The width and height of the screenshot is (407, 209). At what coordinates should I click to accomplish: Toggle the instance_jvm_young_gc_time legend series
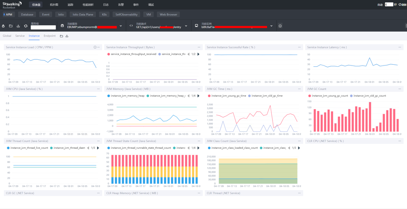pos(227,96)
